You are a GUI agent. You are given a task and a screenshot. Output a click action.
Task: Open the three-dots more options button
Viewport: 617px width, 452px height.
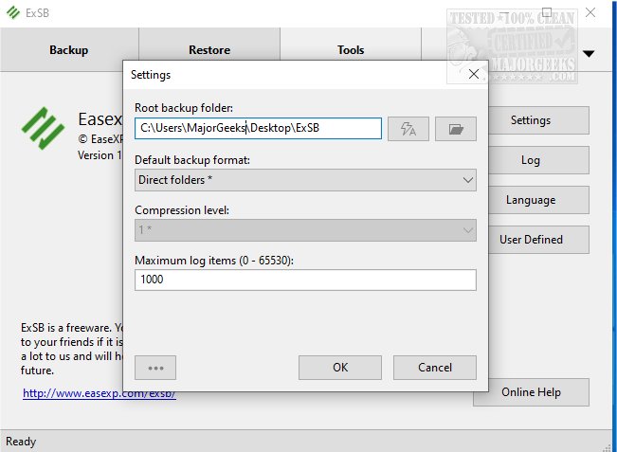tap(155, 368)
